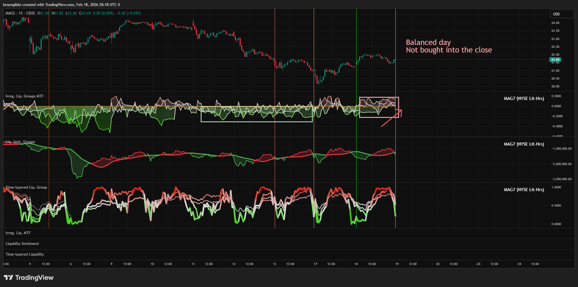Select the red vertical line on chart
This screenshot has width=578, height=287.
[x=275, y=47]
